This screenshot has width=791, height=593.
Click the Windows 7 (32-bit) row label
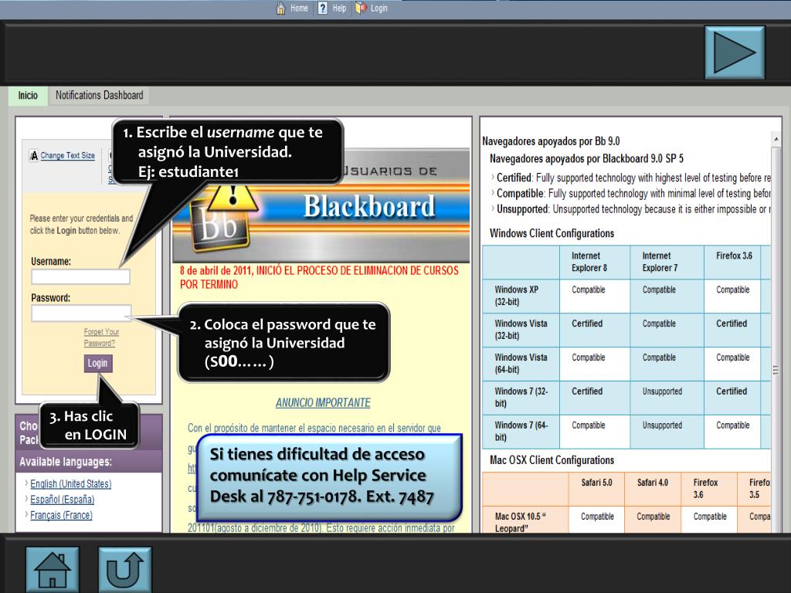(521, 398)
